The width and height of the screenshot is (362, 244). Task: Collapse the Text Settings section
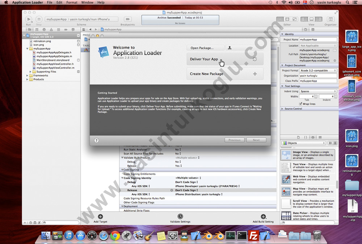282,86
